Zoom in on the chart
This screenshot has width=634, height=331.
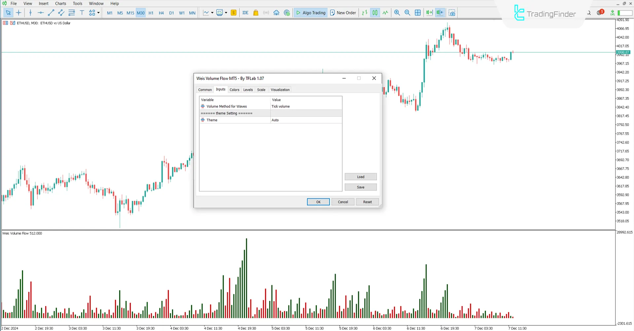[x=397, y=13]
